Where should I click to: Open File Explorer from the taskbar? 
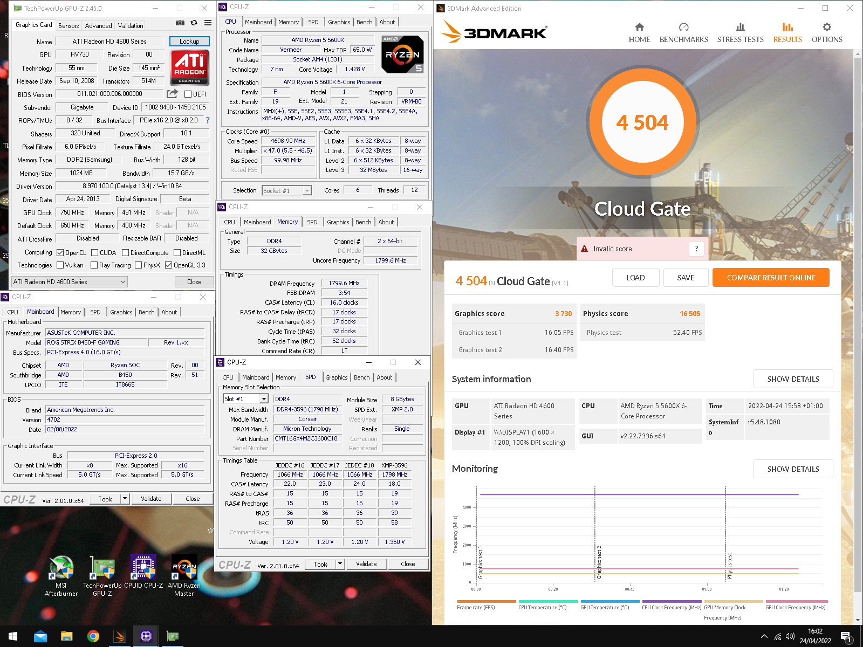(66, 636)
